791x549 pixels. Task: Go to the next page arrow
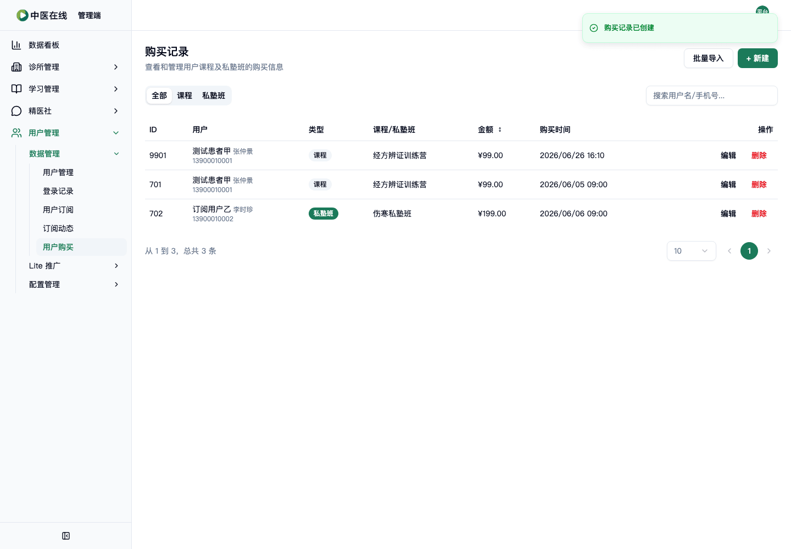(x=769, y=251)
